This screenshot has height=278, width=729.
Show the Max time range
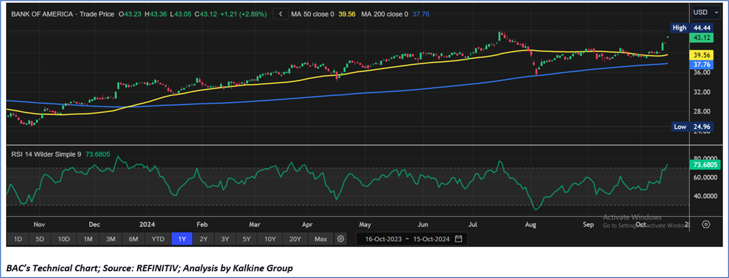tap(321, 239)
